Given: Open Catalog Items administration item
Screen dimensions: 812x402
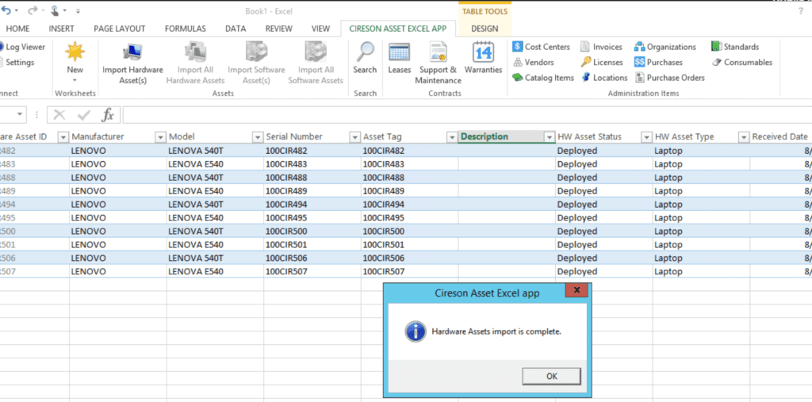Looking at the screenshot, I should (x=543, y=78).
